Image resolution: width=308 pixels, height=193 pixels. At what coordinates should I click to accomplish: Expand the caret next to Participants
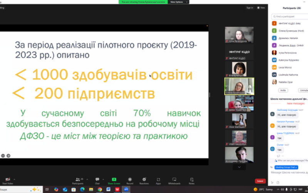87,179
